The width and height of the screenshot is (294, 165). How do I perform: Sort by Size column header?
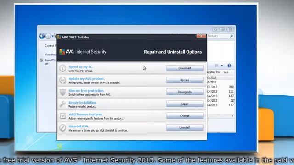[x=226, y=72]
